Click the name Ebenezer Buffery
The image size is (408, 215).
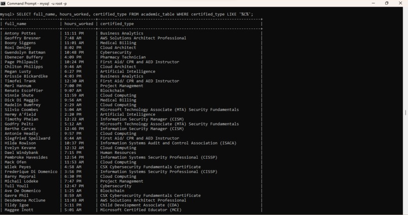click(x=24, y=57)
